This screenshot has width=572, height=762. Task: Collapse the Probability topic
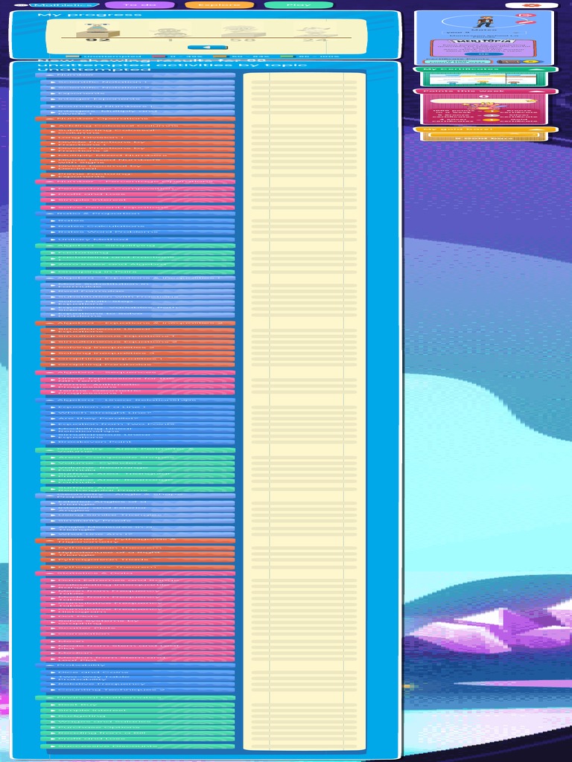(136, 665)
